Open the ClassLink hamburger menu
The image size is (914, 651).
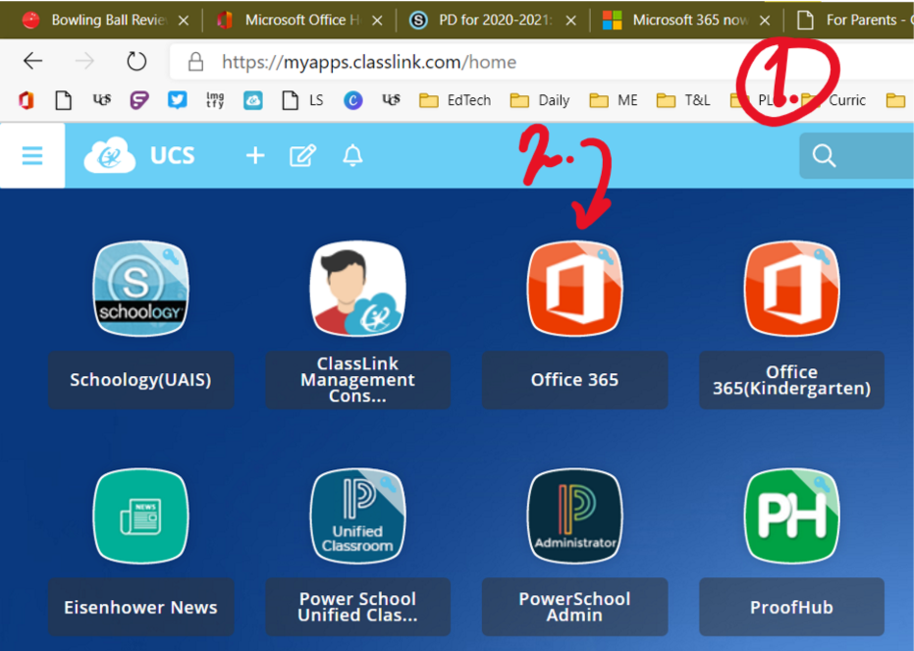(x=32, y=155)
